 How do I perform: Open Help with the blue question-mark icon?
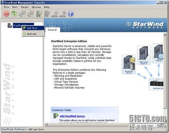pos(71,14)
